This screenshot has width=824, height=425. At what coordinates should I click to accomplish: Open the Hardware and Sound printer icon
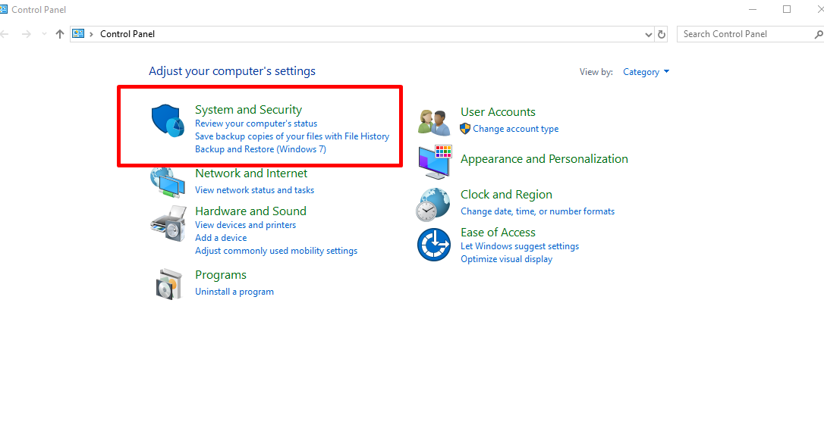168,223
